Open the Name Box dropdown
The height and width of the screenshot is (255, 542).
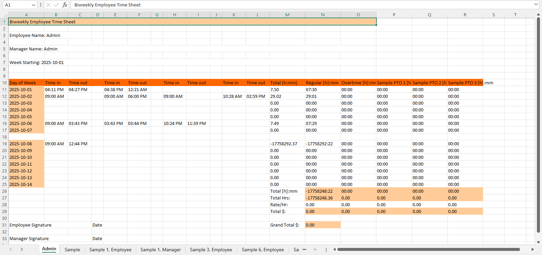[x=33, y=5]
